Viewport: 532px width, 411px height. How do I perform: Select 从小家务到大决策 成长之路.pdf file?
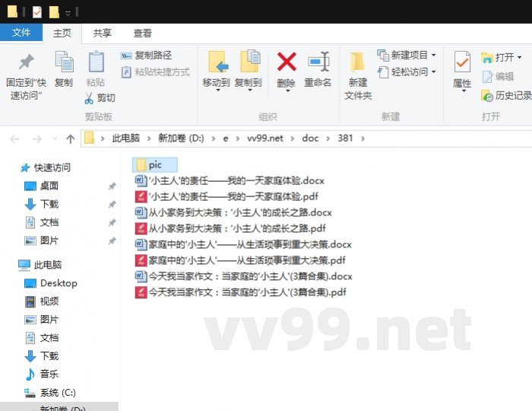point(230,228)
